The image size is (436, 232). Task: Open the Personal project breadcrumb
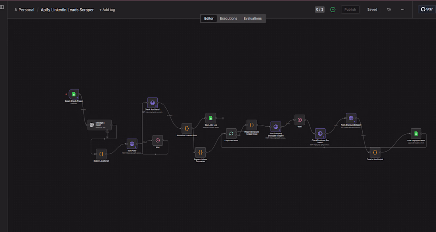point(25,10)
